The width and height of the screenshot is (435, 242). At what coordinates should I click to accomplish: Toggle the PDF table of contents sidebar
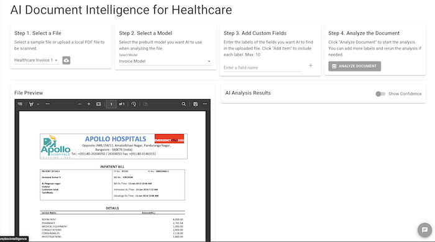click(20, 104)
